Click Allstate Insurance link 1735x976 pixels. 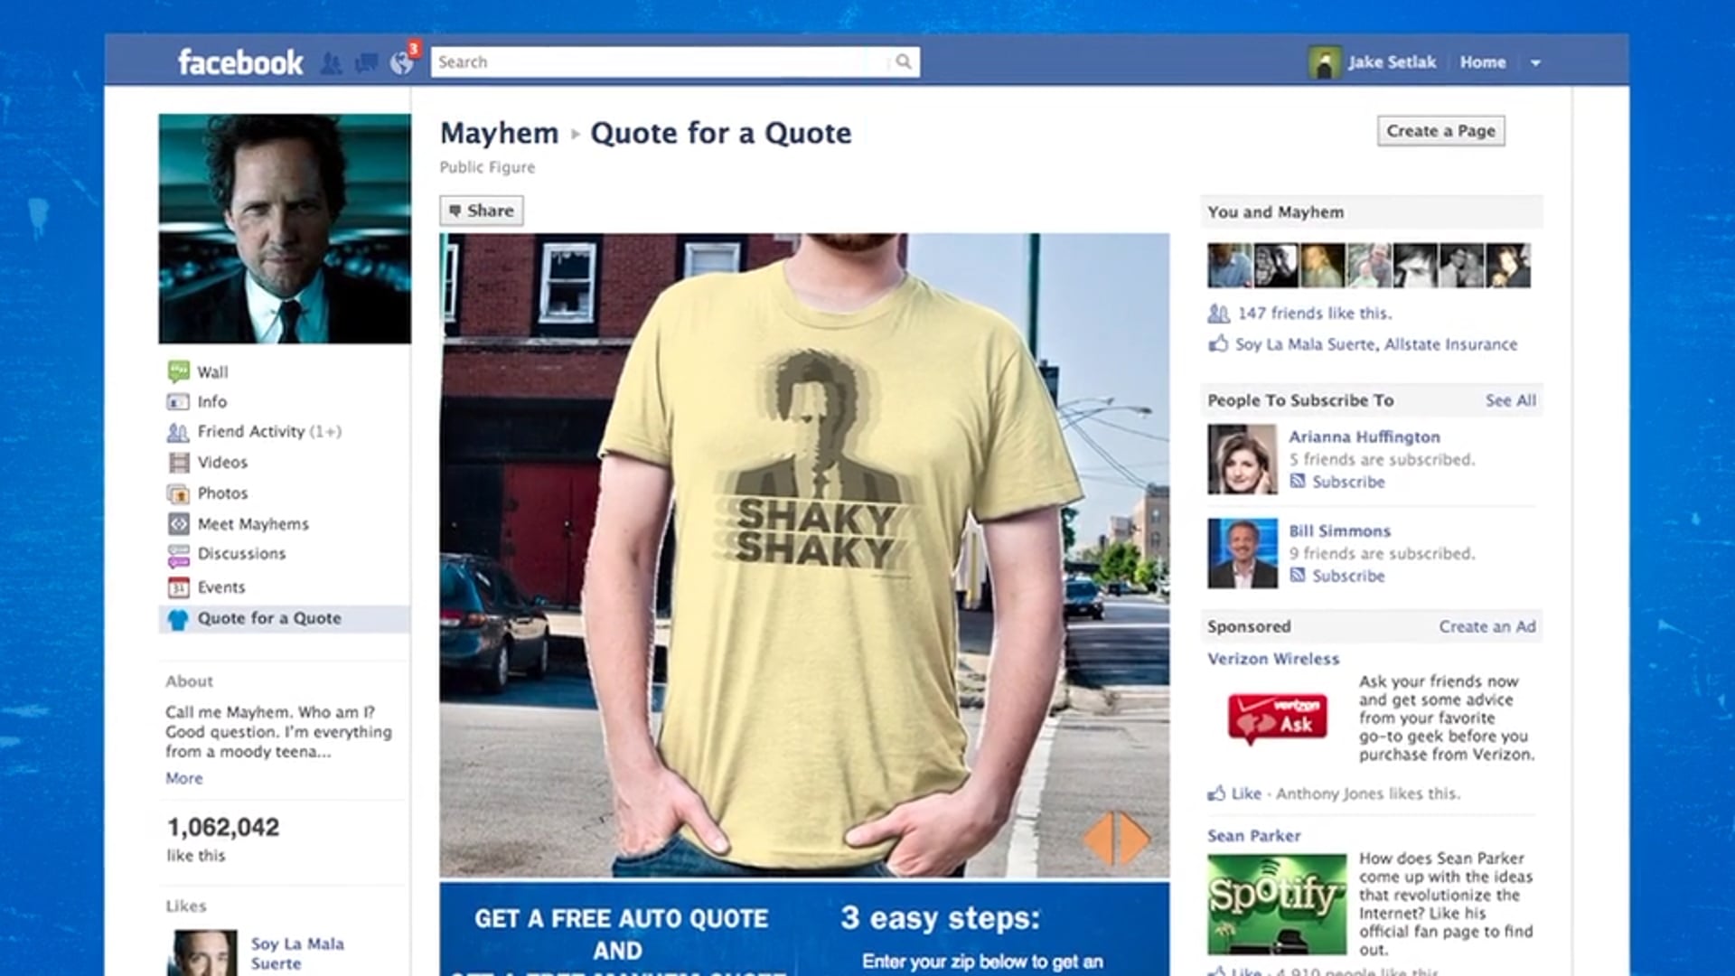1450,344
